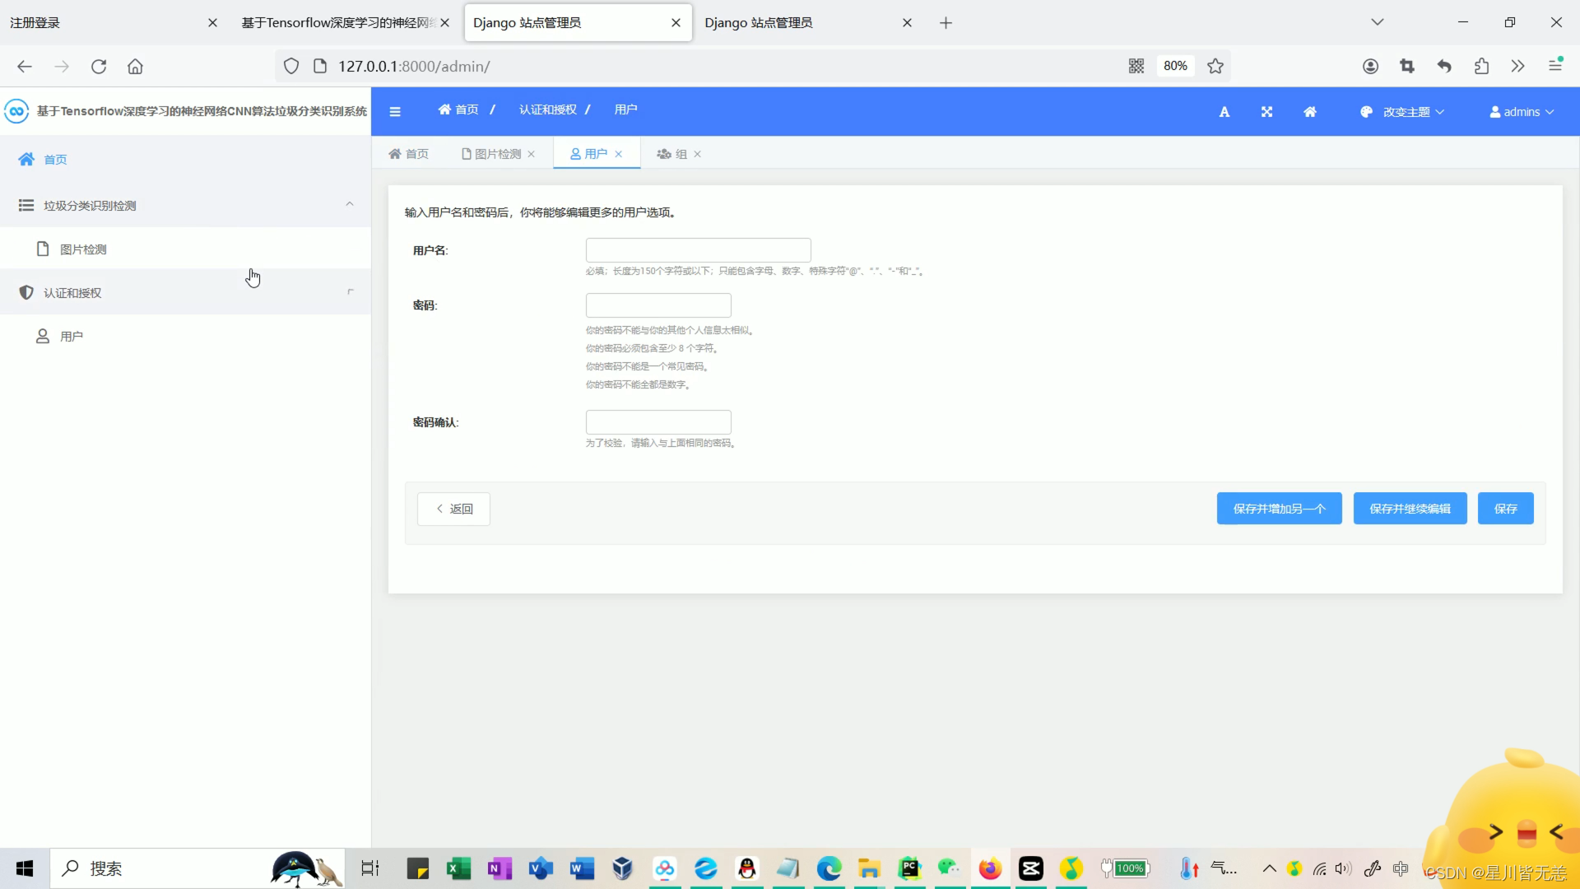Click the font size 'A' icon

1224,112
